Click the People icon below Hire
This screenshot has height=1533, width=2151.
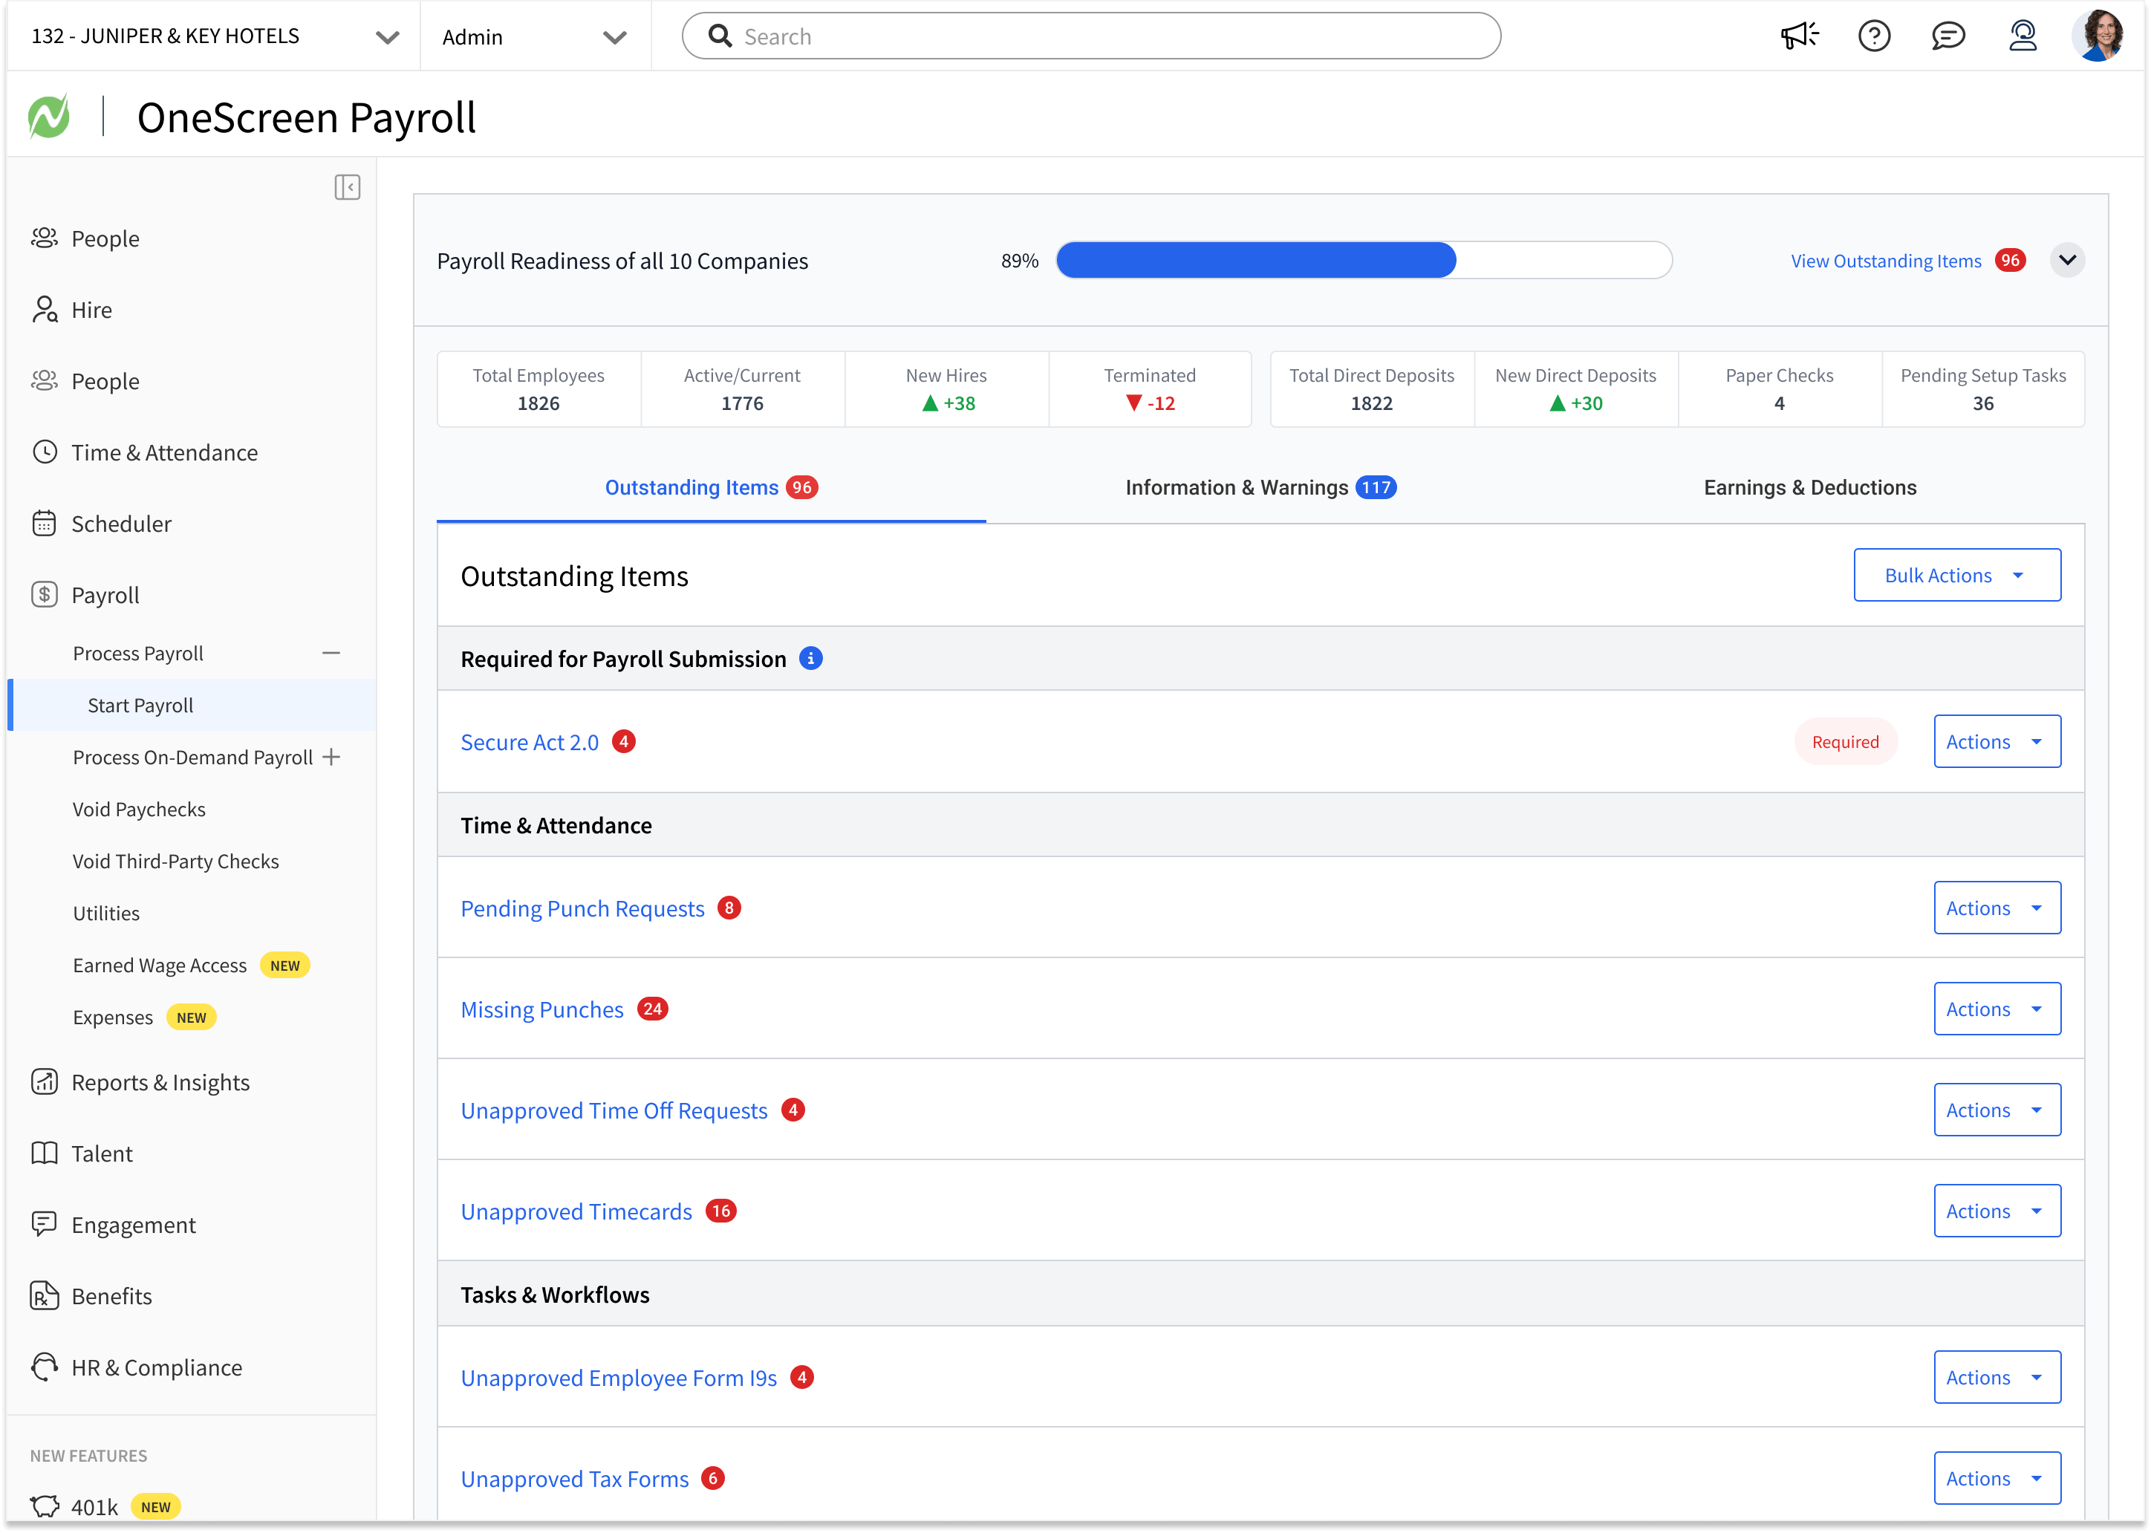[45, 380]
